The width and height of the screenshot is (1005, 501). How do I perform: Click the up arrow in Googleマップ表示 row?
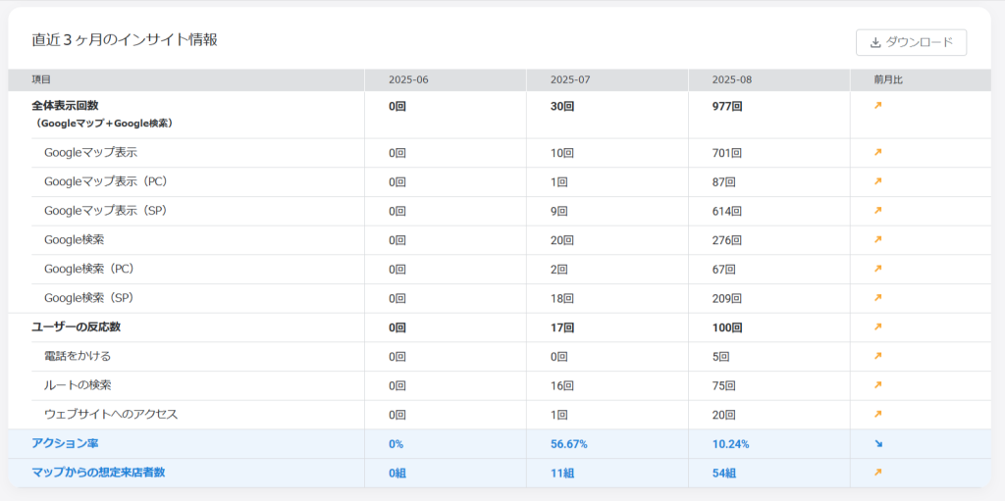(878, 153)
